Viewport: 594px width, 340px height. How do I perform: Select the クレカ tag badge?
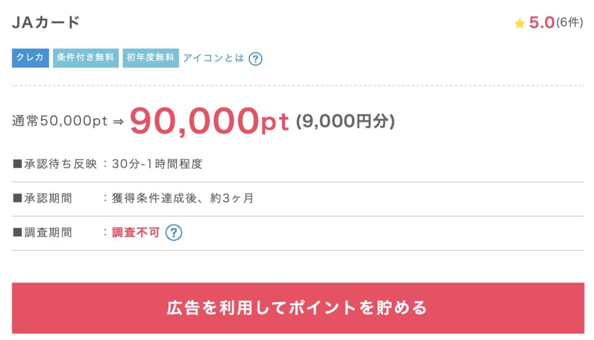(30, 58)
